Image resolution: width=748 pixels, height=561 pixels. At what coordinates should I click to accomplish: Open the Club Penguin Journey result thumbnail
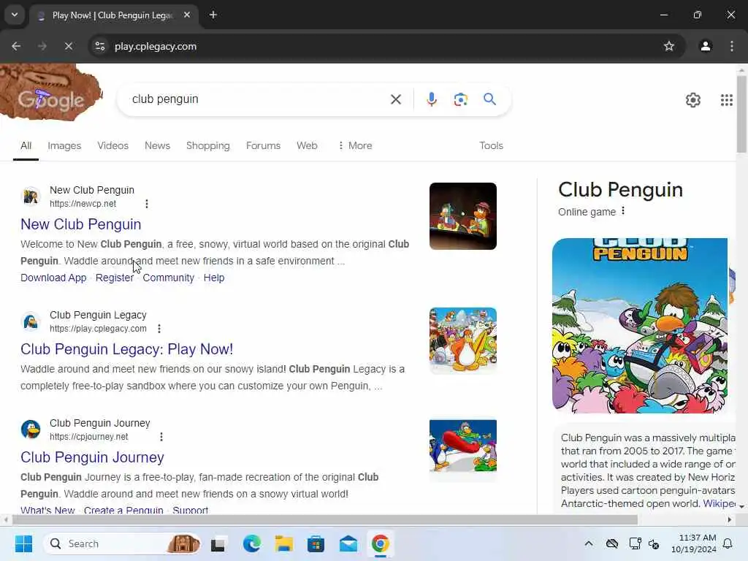(462, 446)
